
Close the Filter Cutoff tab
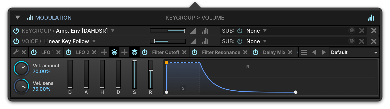click(x=184, y=52)
